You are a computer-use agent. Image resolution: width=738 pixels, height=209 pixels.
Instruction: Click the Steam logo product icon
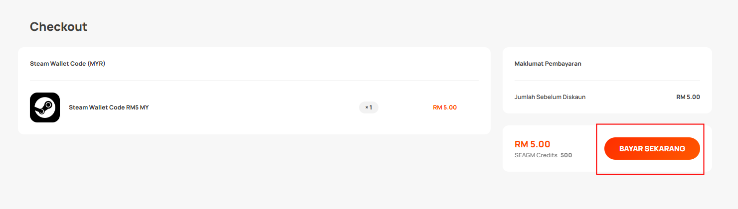[x=45, y=107]
